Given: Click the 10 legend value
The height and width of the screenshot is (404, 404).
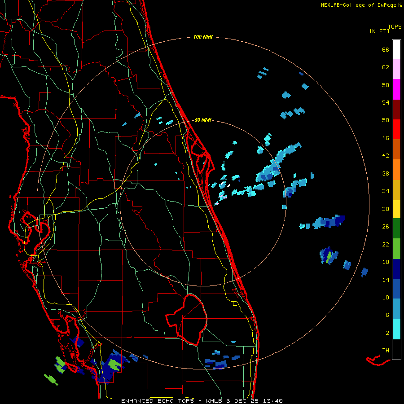Looking at the screenshot, I should [x=386, y=297].
